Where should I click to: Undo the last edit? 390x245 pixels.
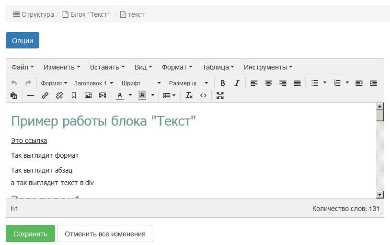pos(14,83)
